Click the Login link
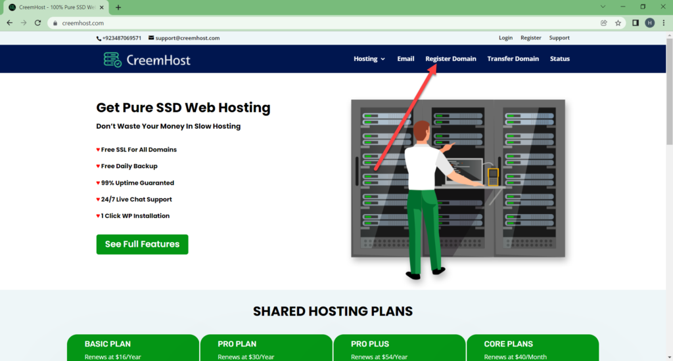The width and height of the screenshot is (673, 361). (x=505, y=37)
